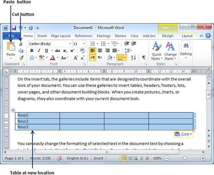214x175 pixels.
Task: Decrease the paragraph indent
Action: (126, 44)
